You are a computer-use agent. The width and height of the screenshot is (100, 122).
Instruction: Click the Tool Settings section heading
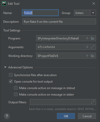pyautogui.click(x=12, y=30)
